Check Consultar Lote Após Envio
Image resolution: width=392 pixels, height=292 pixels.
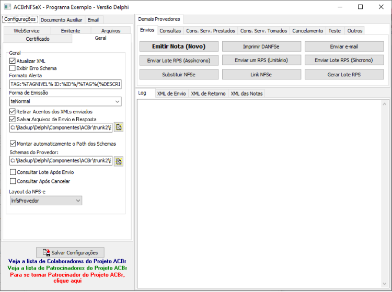(x=13, y=172)
